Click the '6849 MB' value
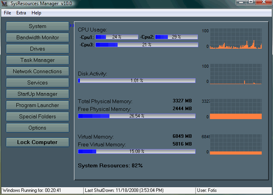 (x=182, y=136)
